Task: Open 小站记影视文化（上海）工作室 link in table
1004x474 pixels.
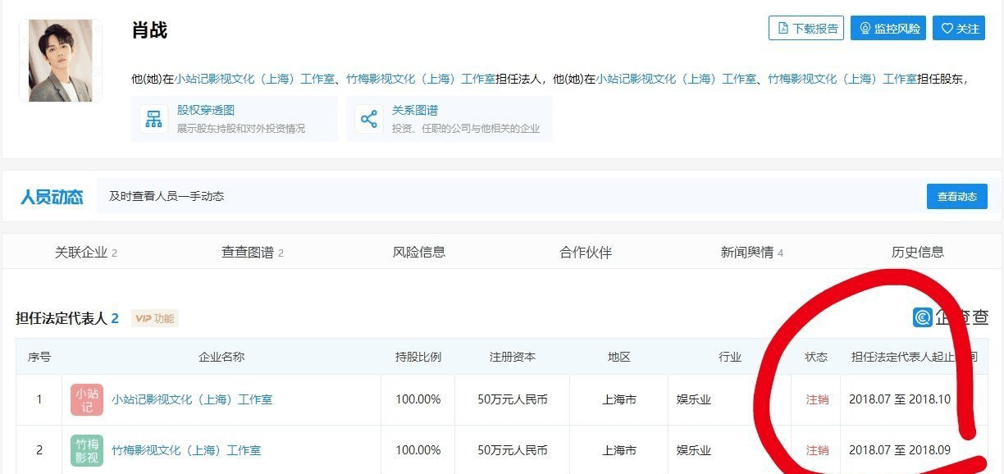Action: [192, 399]
